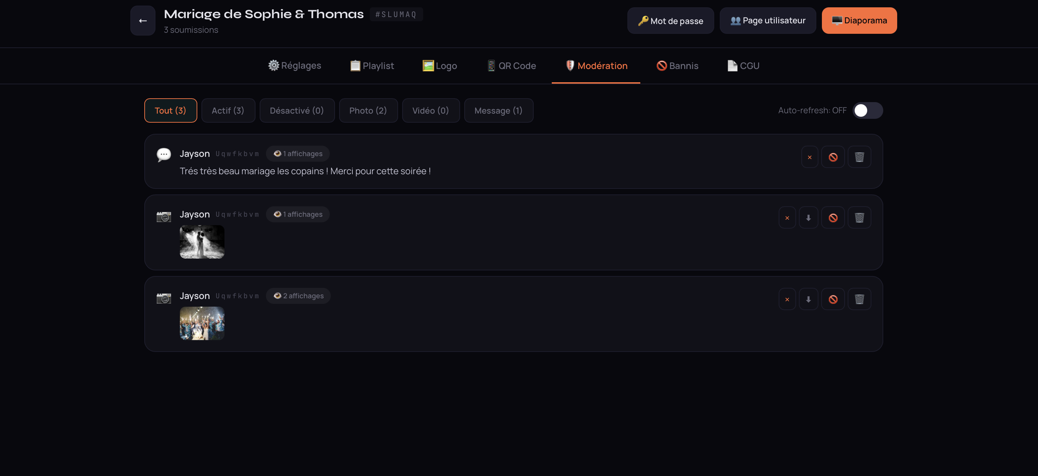Ban the author of the text message
1038x476 pixels.
[x=832, y=157]
